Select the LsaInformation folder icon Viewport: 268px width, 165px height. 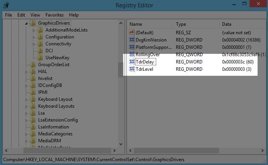[33, 127]
